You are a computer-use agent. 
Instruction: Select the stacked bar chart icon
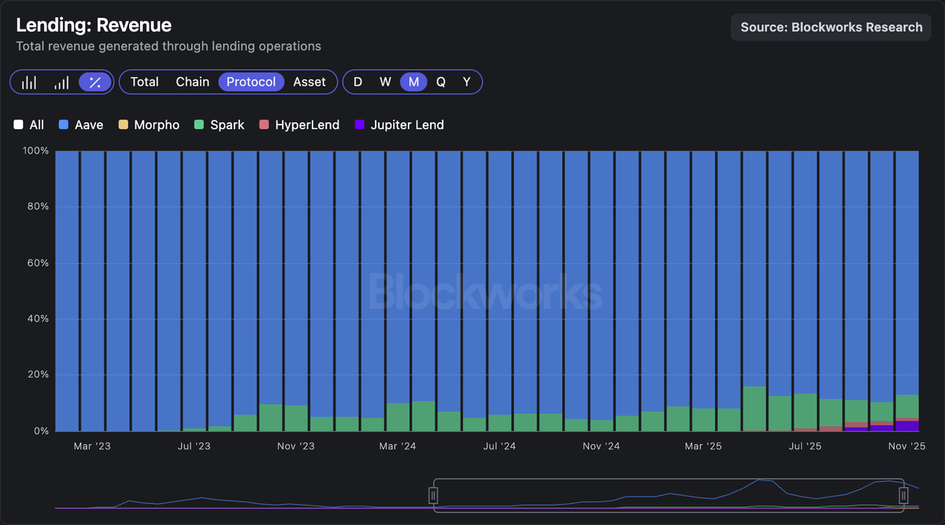(61, 81)
